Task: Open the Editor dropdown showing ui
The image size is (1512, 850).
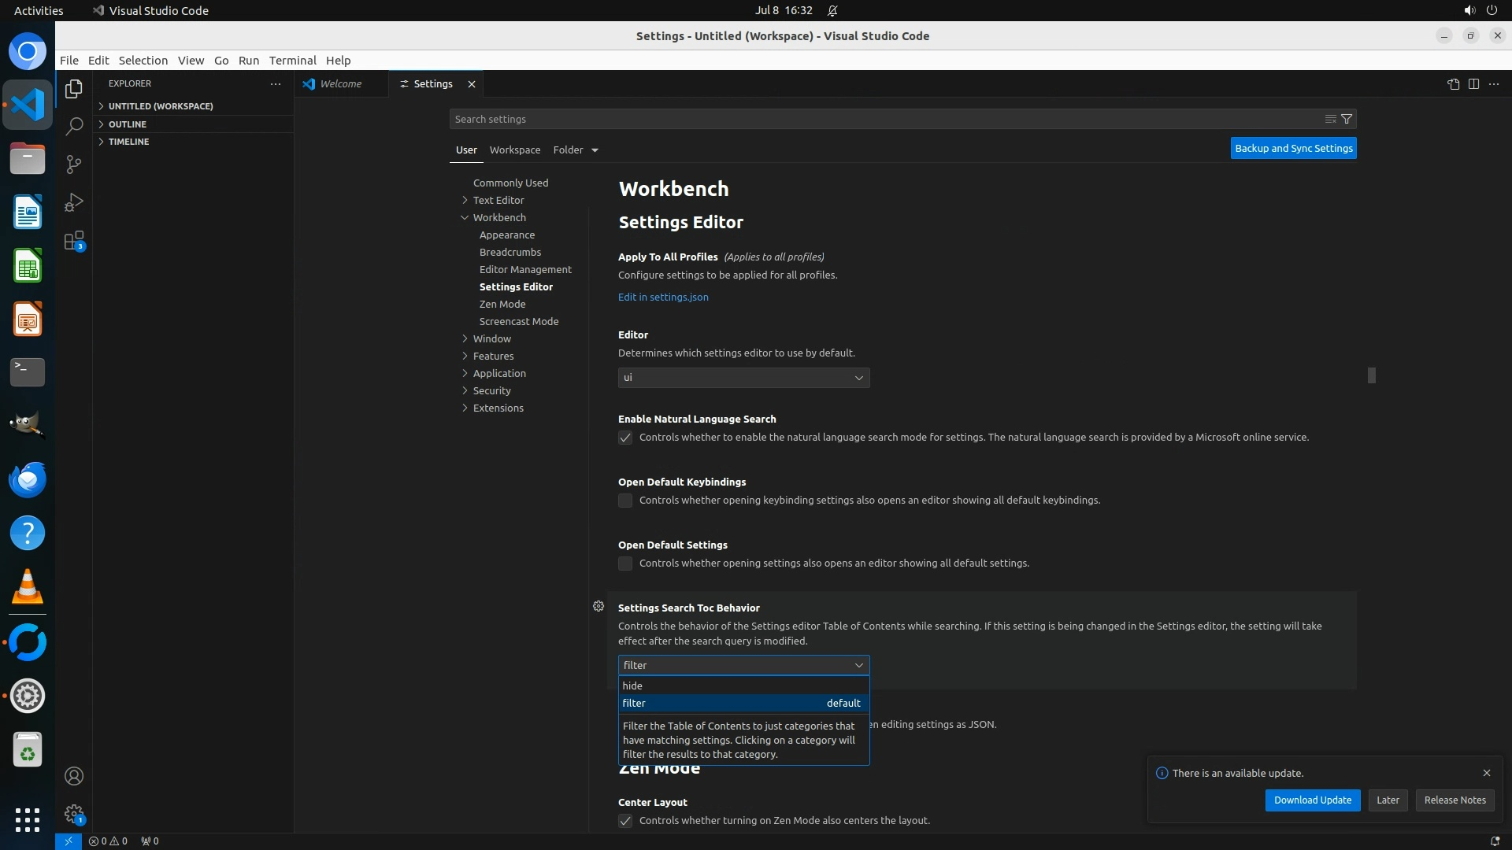Action: click(743, 378)
